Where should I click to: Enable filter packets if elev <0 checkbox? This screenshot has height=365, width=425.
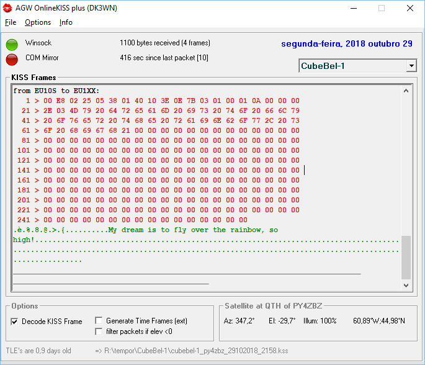click(99, 331)
